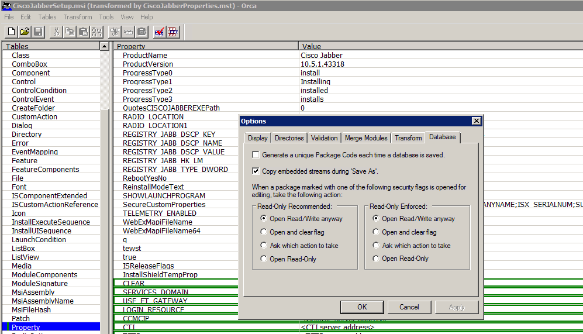
Task: Select the CustomAction table
Action: [35, 117]
